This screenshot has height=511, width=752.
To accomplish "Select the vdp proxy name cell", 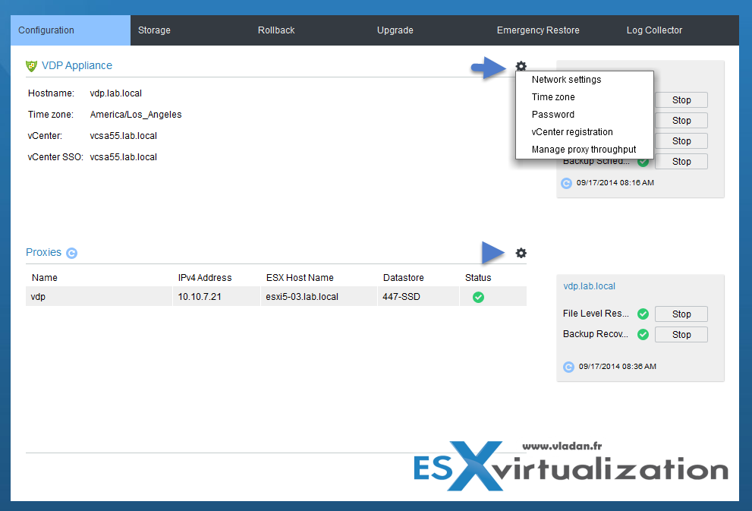I will coord(99,297).
